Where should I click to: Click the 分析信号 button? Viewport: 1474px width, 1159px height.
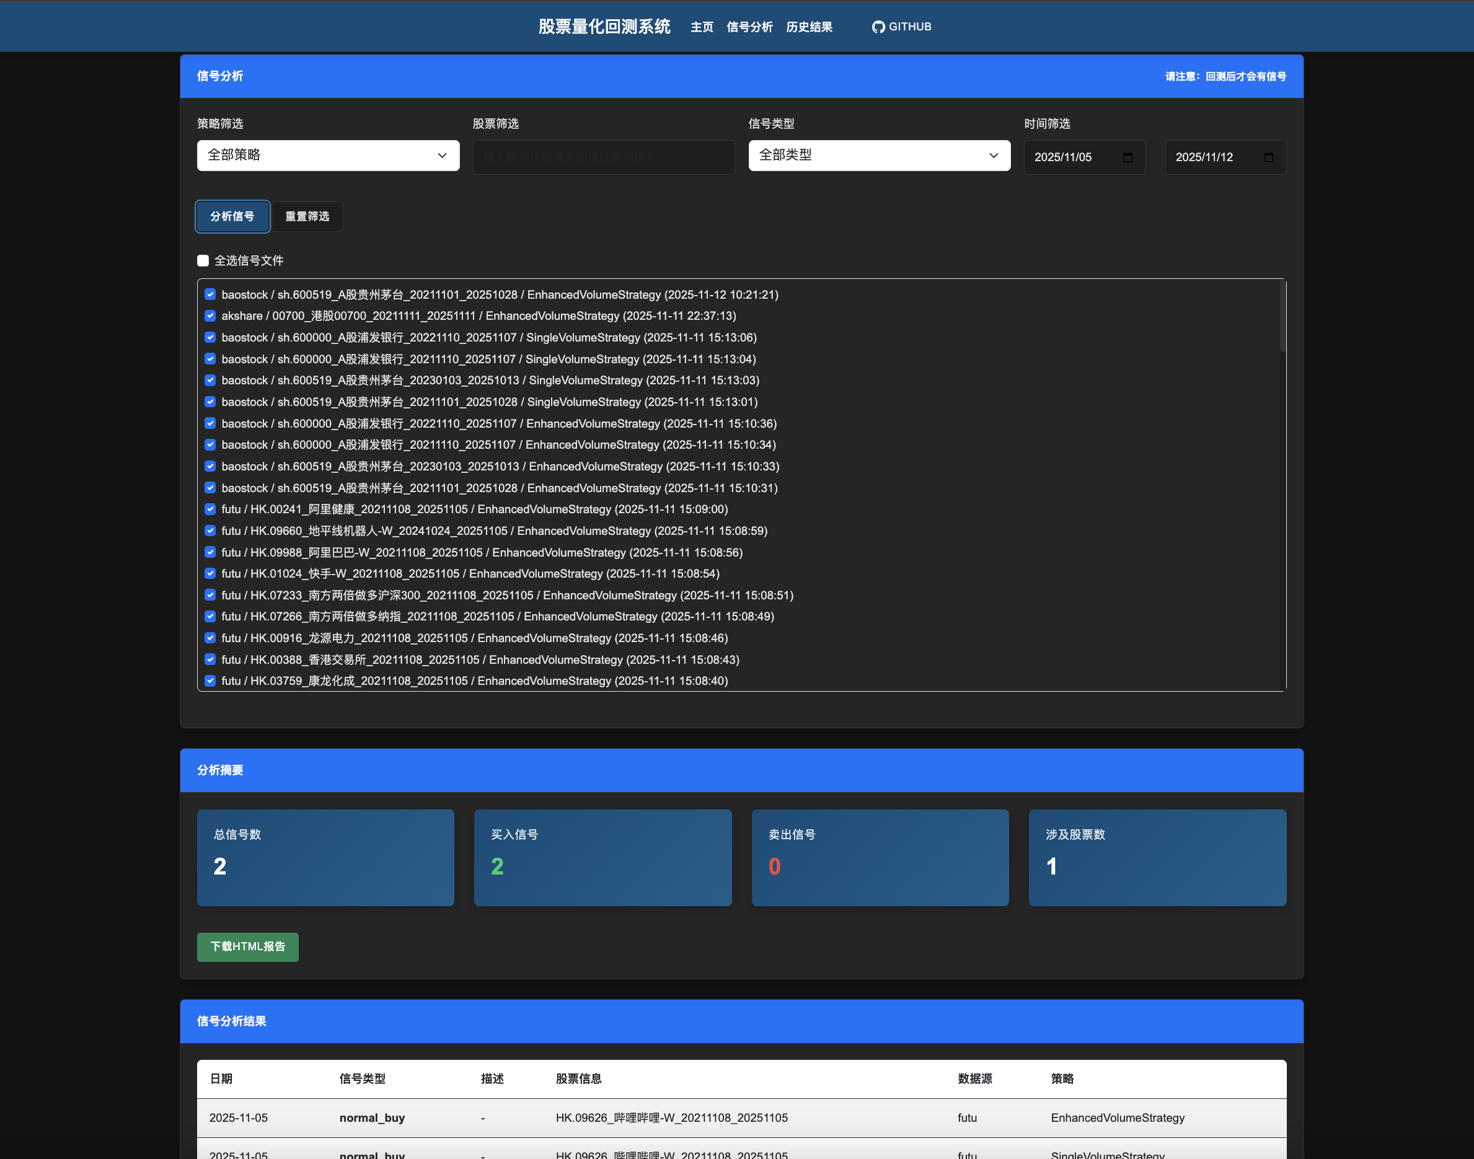click(x=232, y=216)
